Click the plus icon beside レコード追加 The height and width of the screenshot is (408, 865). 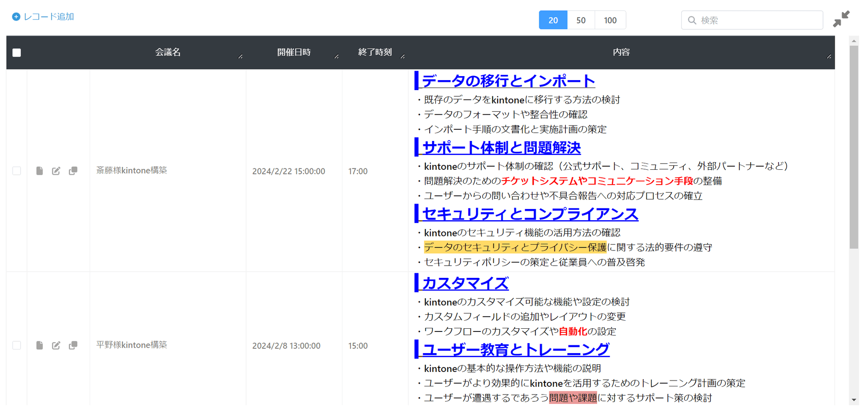tap(16, 17)
